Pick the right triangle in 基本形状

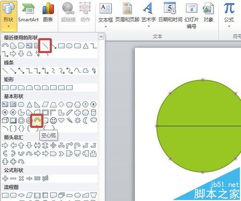(37, 105)
